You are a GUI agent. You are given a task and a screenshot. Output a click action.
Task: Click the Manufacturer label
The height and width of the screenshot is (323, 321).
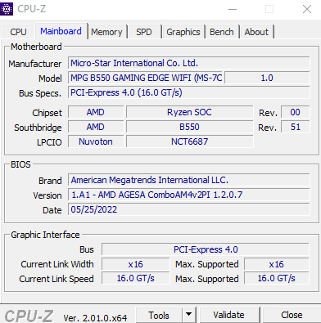coord(35,64)
